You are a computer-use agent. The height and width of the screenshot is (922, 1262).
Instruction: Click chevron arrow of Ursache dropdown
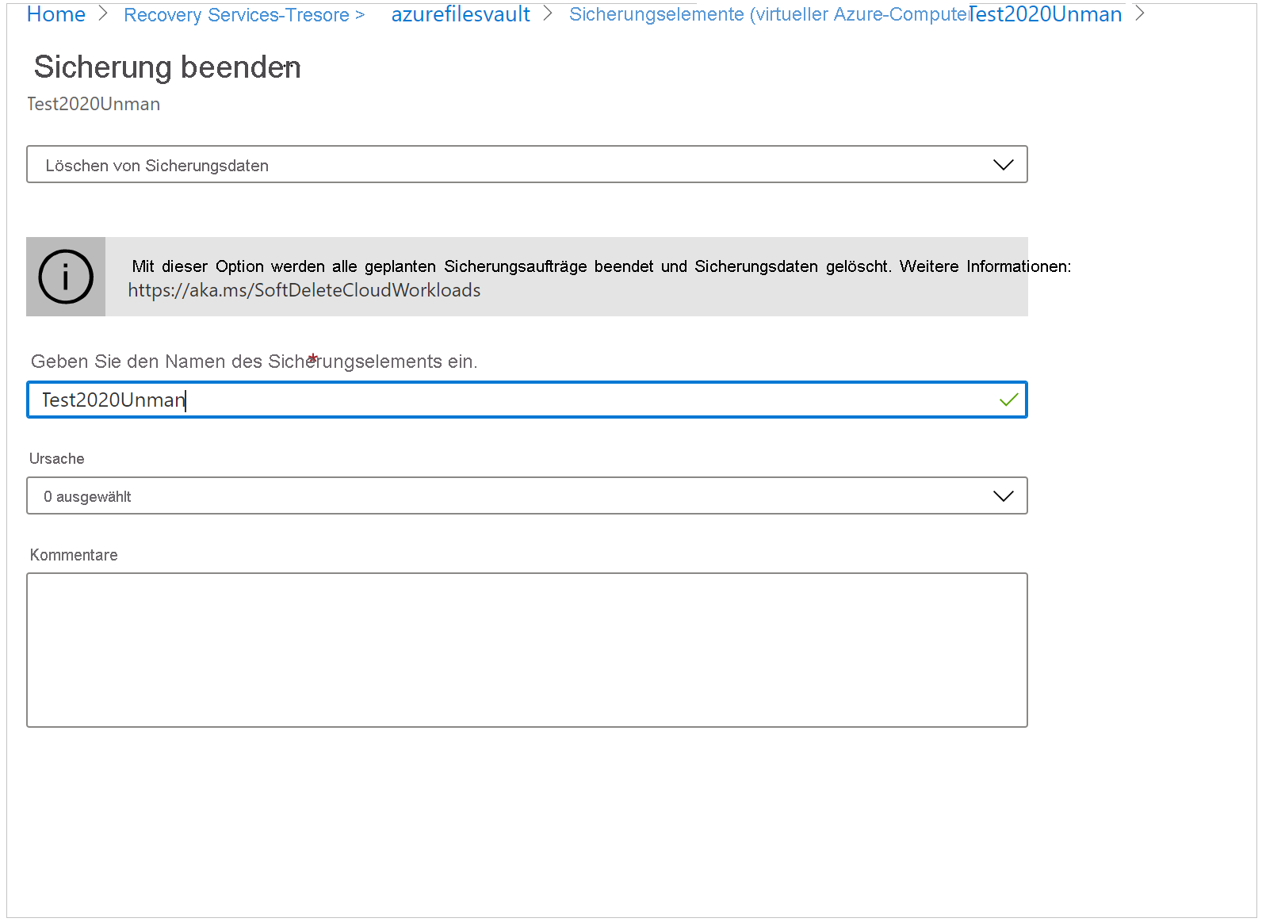click(1004, 496)
